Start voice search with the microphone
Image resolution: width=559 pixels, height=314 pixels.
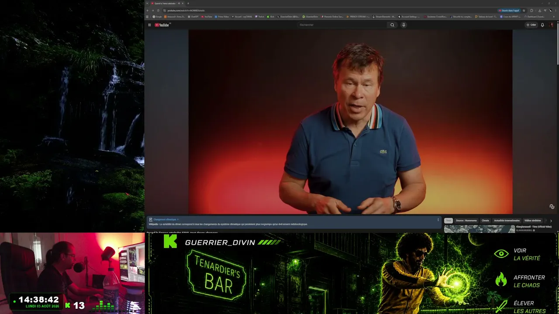[404, 25]
